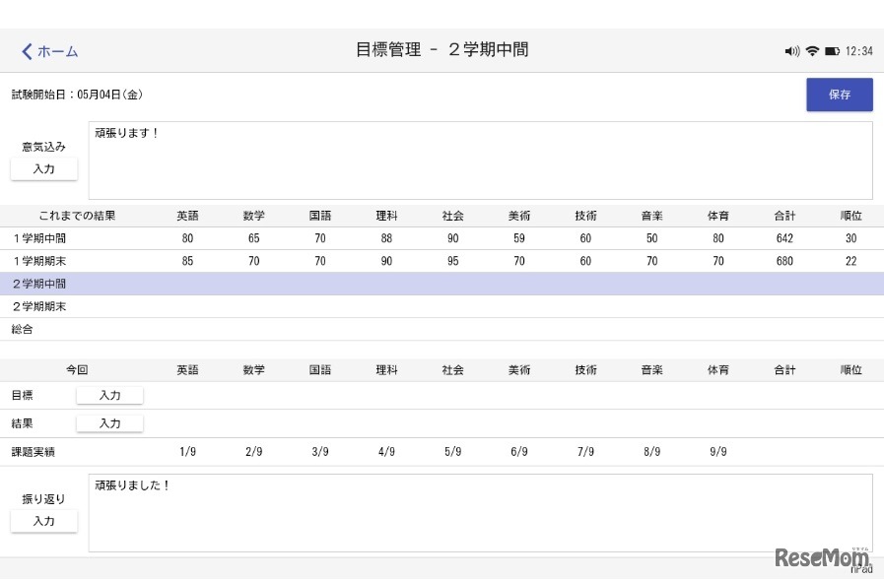The height and width of the screenshot is (580, 884).
Task: Click 入力 button next to 結果
Action: [109, 423]
